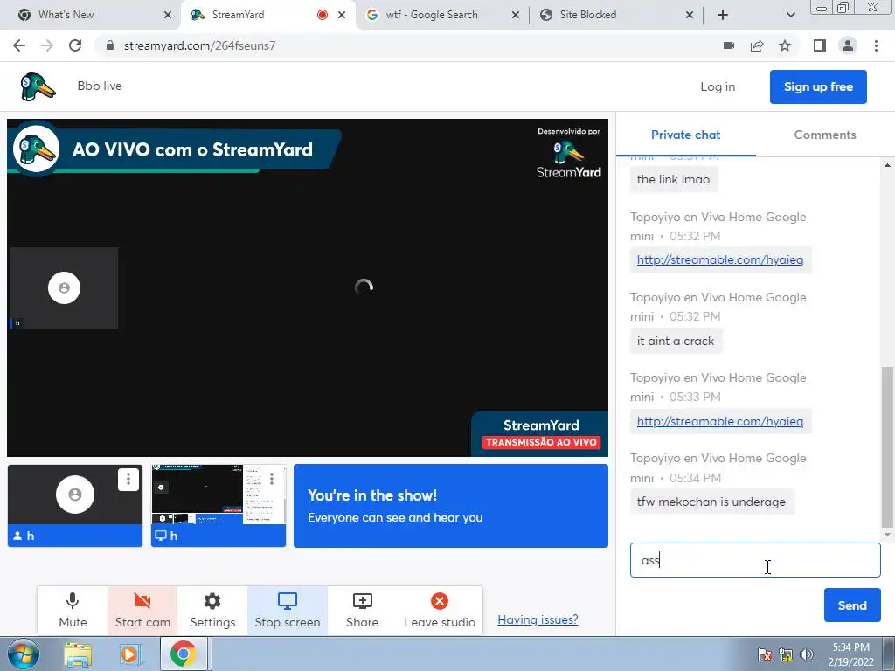895x671 pixels.
Task: Open options menu on camera thumbnail h
Action: 128,480
